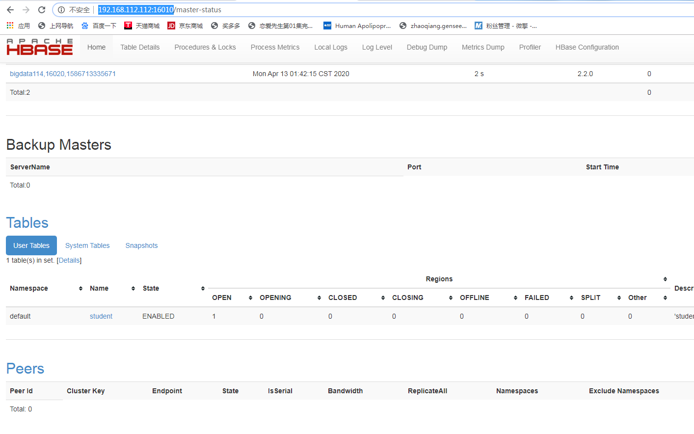Click the 2.2.0 version cell
This screenshot has width=694, height=434.
(x=585, y=74)
